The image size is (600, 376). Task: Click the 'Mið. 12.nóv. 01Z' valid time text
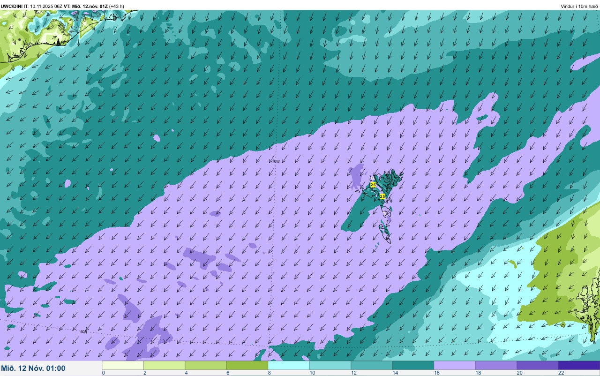point(90,6)
